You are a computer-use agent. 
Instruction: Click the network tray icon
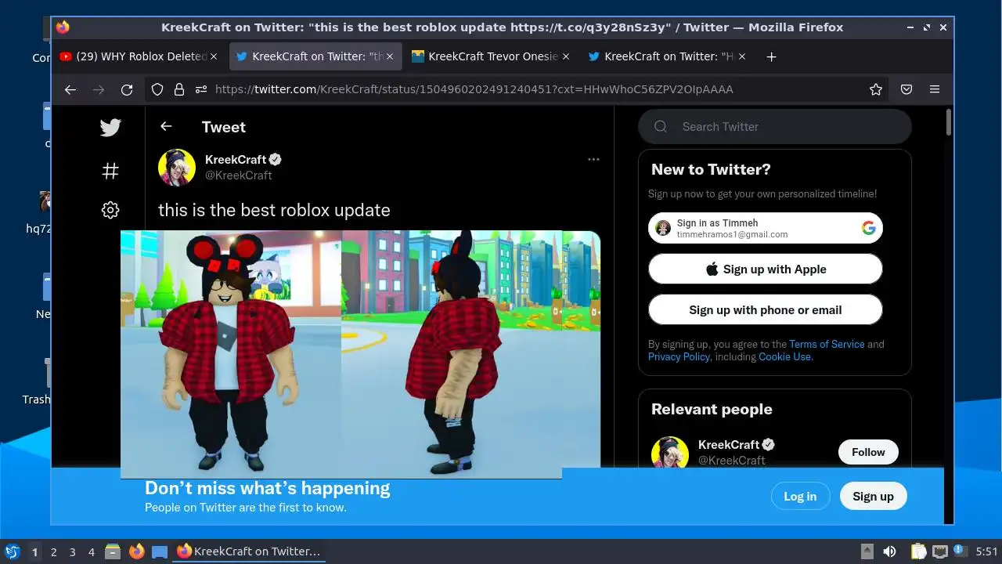[x=939, y=551]
